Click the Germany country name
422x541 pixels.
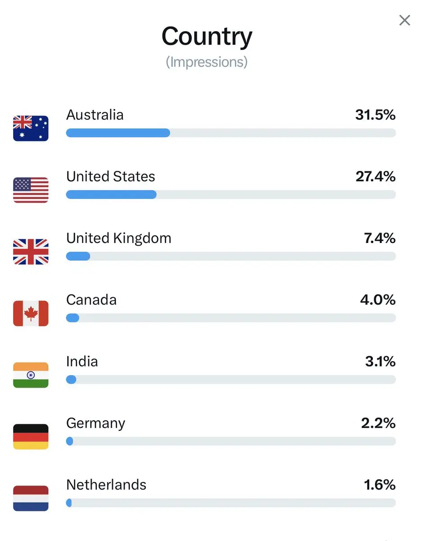point(95,423)
